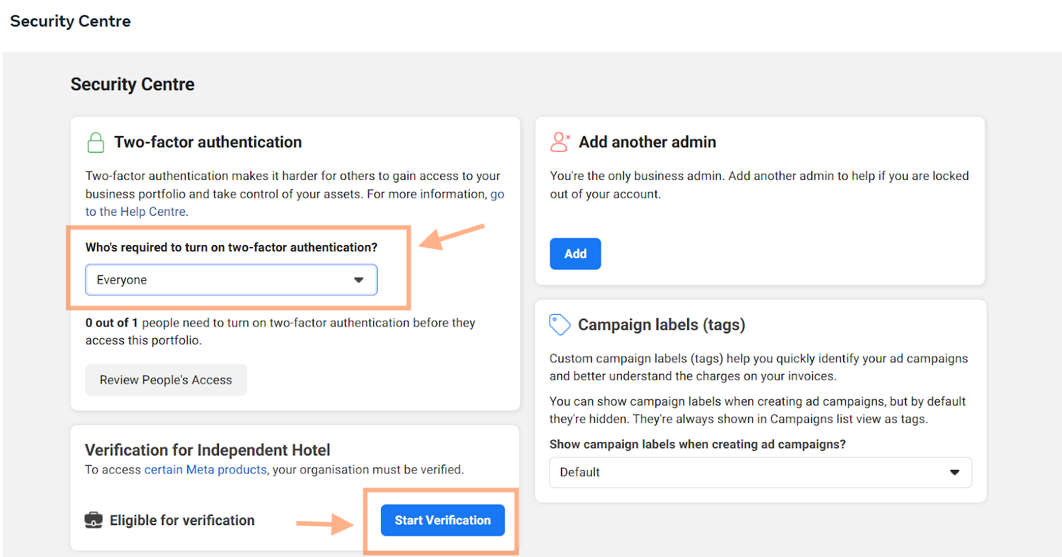Click the red admin person icon

click(x=560, y=142)
